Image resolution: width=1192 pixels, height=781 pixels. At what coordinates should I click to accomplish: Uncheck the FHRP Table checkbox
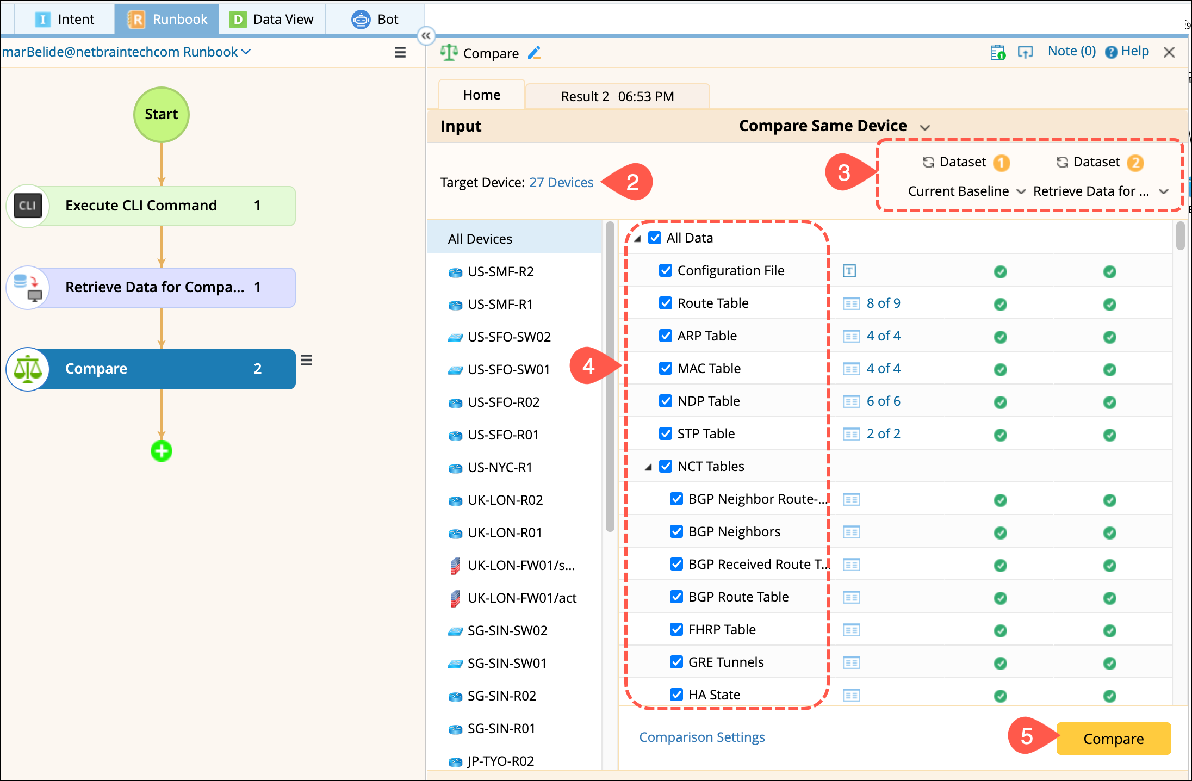(676, 629)
